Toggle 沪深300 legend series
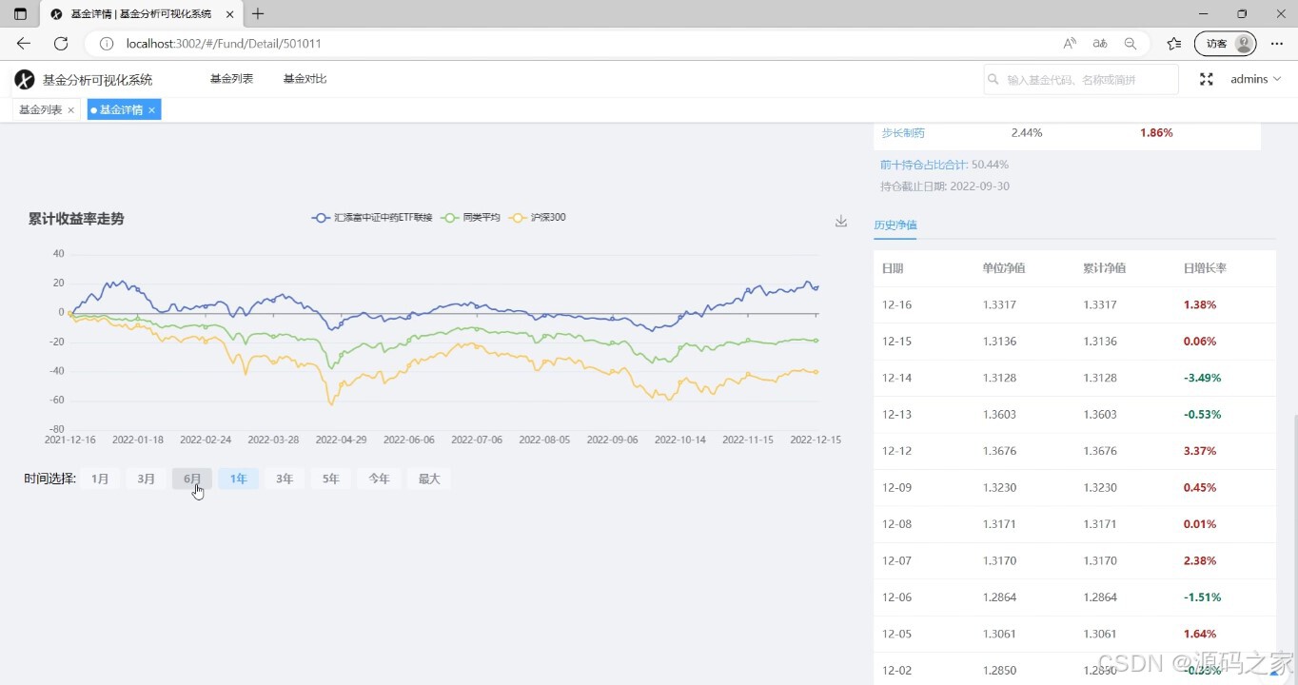 coord(537,218)
